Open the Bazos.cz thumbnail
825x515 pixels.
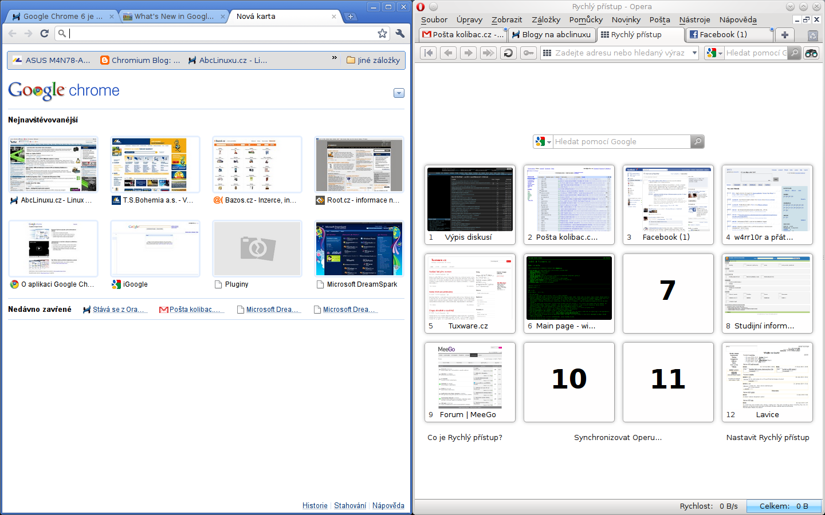(257, 164)
